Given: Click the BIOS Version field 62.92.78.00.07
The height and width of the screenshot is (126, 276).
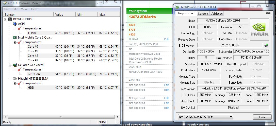Looking at the screenshot, I should [x=230, y=45].
